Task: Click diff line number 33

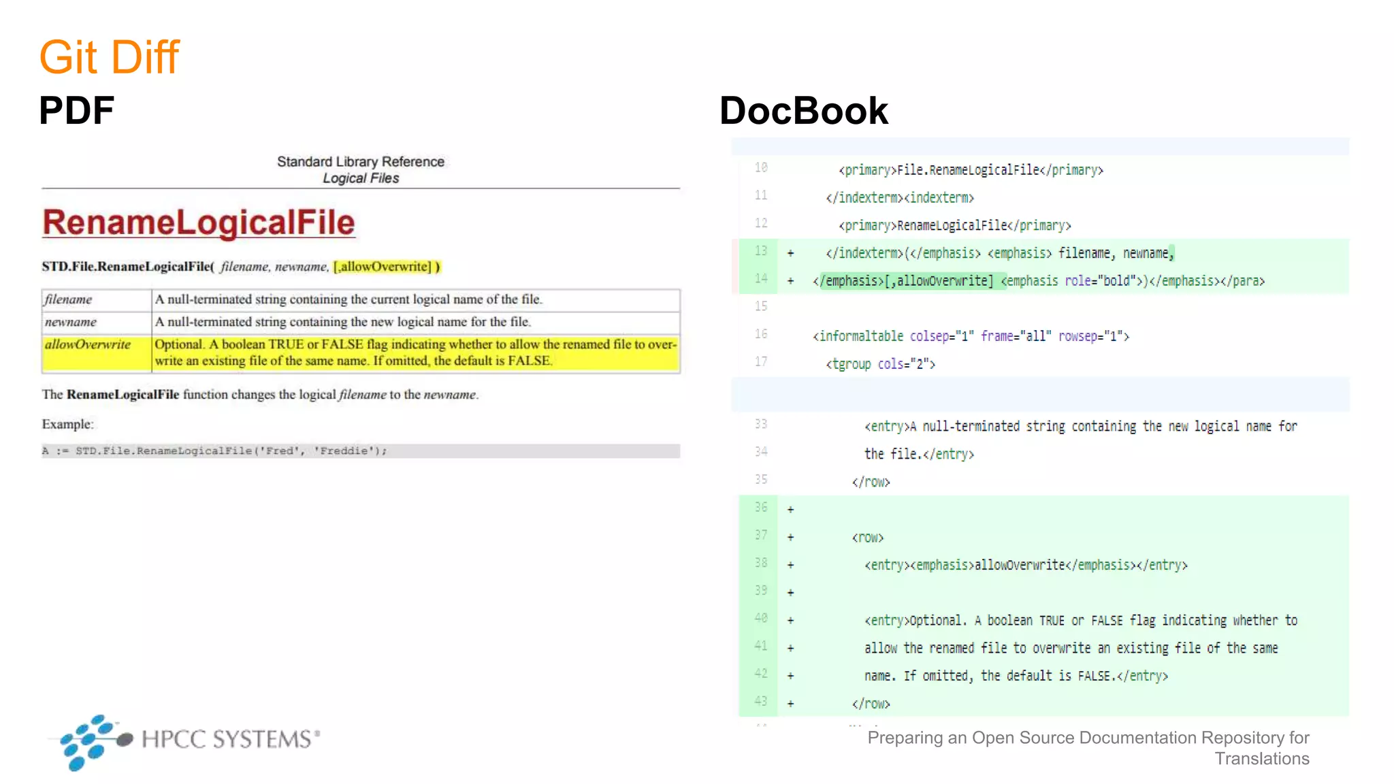Action: click(761, 424)
